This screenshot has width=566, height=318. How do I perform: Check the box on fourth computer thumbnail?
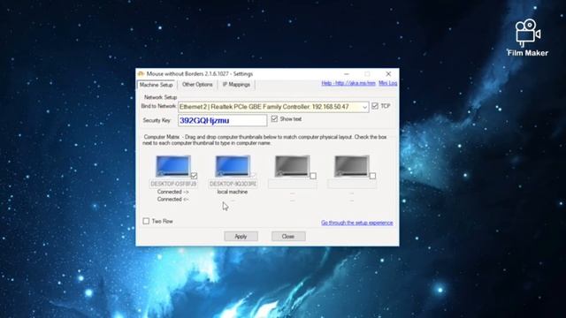372,176
